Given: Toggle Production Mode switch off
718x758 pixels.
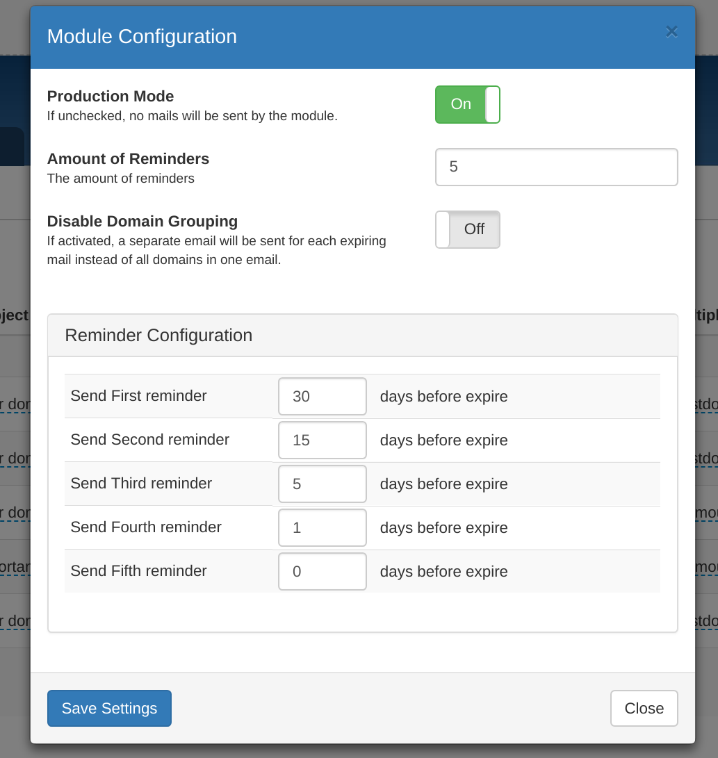Looking at the screenshot, I should pyautogui.click(x=468, y=104).
